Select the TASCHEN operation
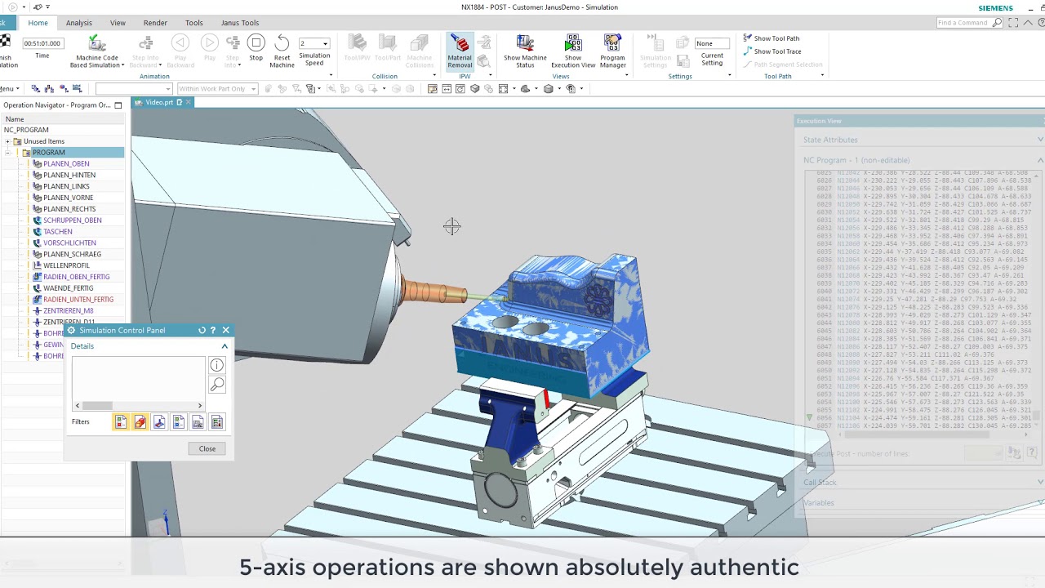 57,232
